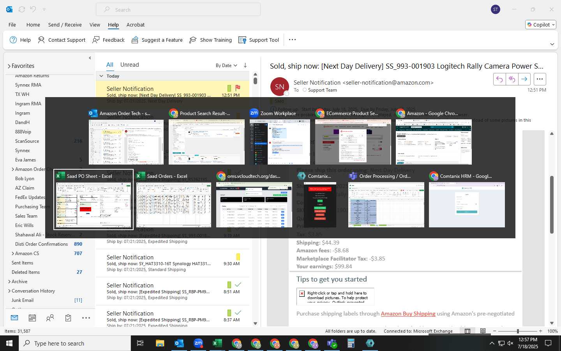Launch the Support Tool
561x351 pixels.
click(x=259, y=40)
